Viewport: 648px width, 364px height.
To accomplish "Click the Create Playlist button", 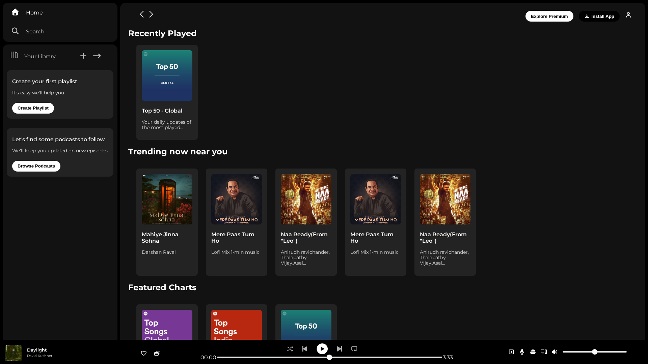I will point(33,108).
